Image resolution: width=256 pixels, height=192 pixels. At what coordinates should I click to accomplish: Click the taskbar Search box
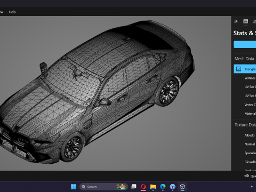103,187
